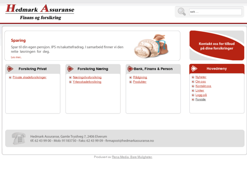This screenshot has width=247, height=185.
Task: Click the Hovedmeny heading
Action: [x=217, y=69]
